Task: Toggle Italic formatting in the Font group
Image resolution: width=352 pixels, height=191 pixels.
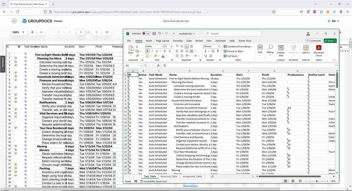Action: (x=152, y=51)
